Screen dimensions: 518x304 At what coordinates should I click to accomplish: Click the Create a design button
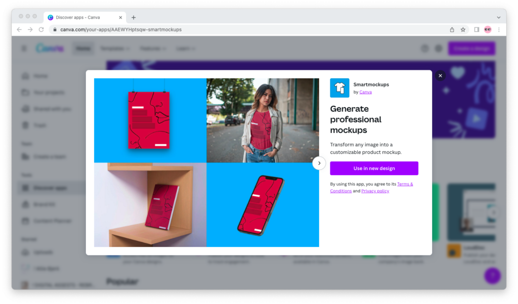(471, 49)
